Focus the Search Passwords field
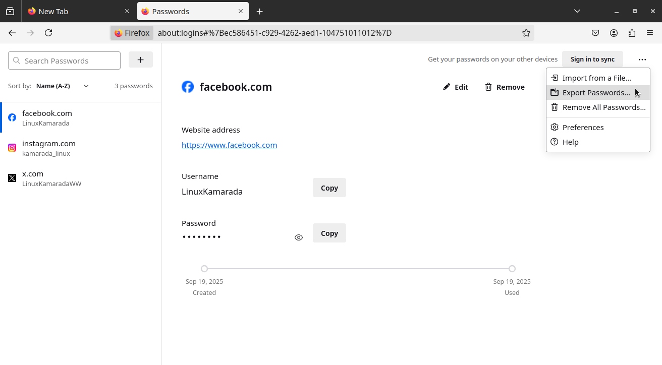The image size is (662, 365). (64, 60)
